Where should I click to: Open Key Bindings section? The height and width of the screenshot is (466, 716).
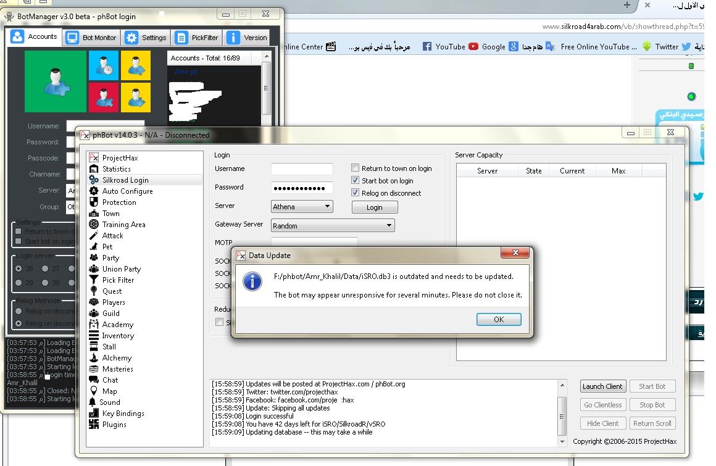coord(123,413)
